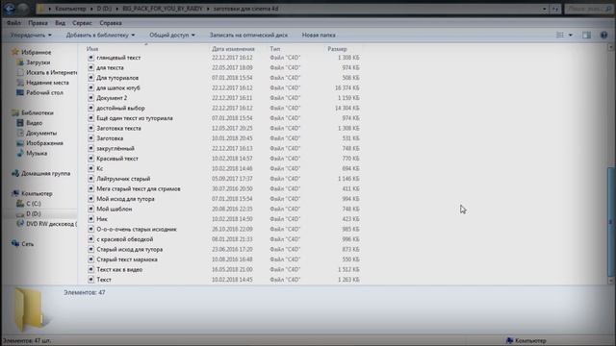Select the file Заготовка текста

[118, 128]
